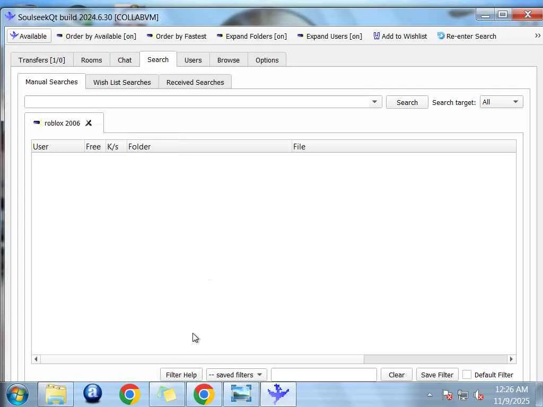Click Add to Wishlist
543x407 pixels.
400,36
